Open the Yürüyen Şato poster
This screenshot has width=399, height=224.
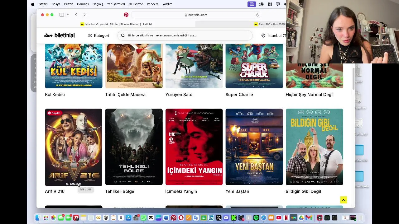click(x=194, y=66)
